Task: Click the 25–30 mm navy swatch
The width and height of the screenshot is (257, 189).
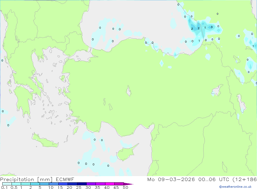Action: click(82, 184)
